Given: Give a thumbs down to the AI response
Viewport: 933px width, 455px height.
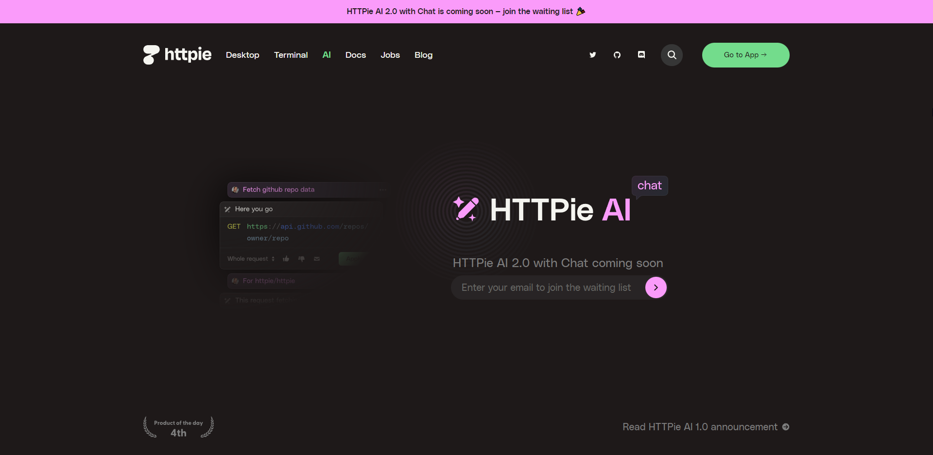Looking at the screenshot, I should point(301,259).
